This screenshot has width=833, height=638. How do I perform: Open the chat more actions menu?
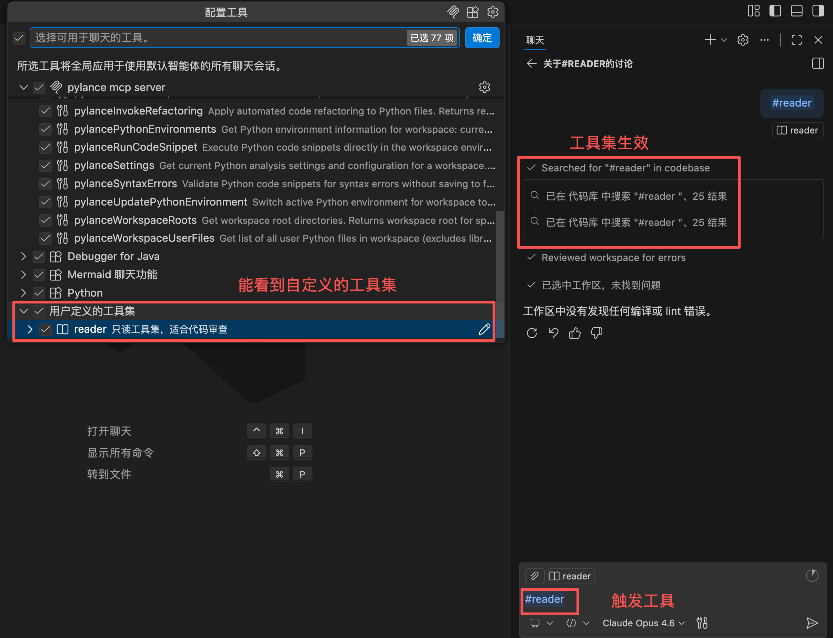[764, 40]
